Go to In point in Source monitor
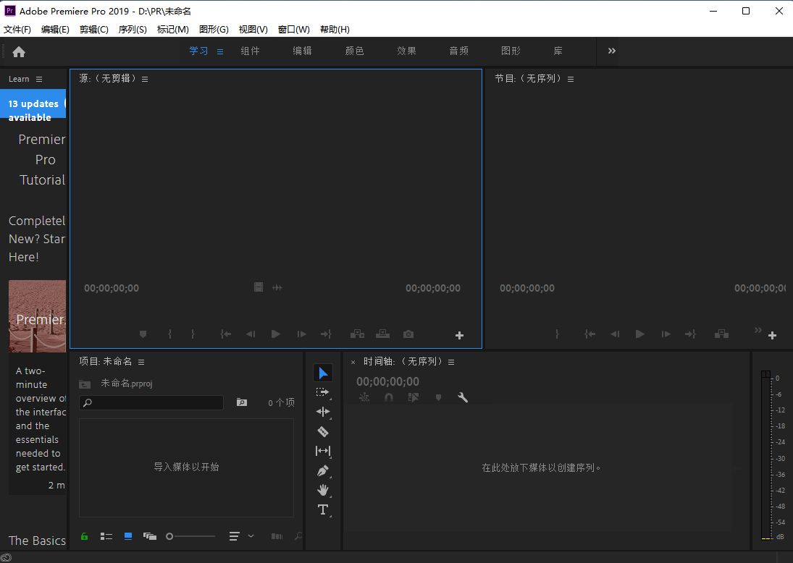Viewport: 793px width, 563px height. (x=225, y=334)
